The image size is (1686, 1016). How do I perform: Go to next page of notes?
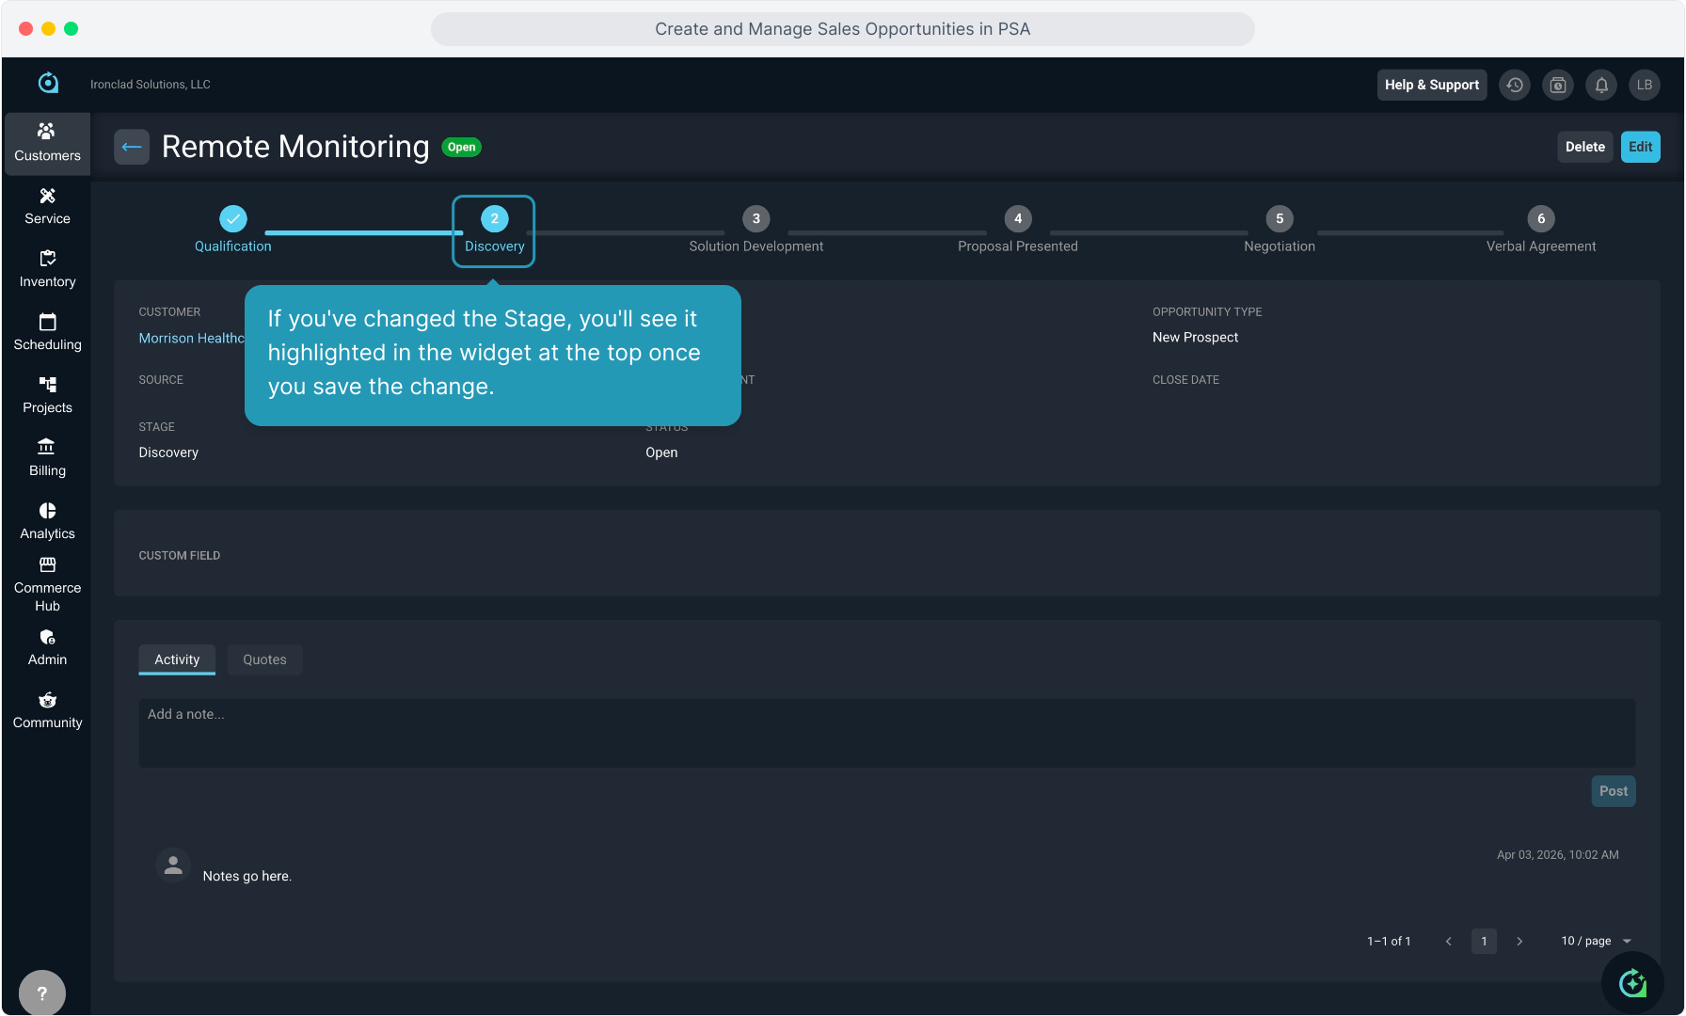(1519, 941)
